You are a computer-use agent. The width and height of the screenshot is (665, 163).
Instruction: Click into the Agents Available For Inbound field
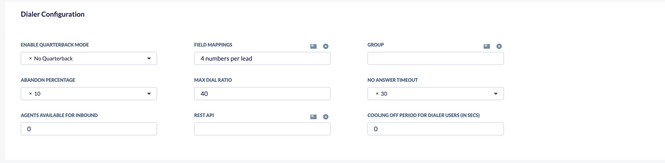89,129
